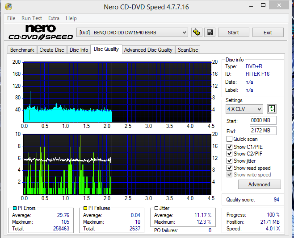Image resolution: width=294 pixels, height=238 pixels.
Task: Click the Exit button
Action: [x=268, y=33]
